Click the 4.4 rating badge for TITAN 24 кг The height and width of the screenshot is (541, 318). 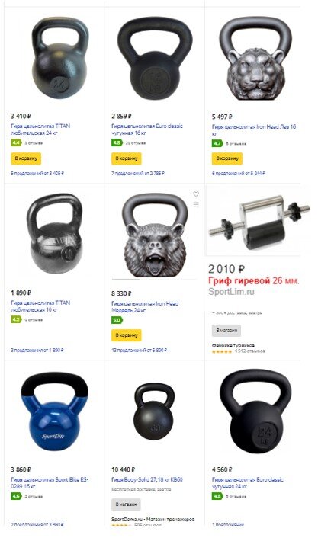coord(16,142)
